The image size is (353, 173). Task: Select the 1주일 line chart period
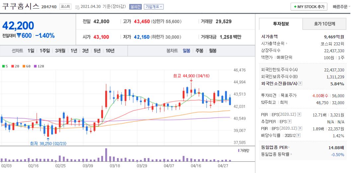[x=44, y=51]
